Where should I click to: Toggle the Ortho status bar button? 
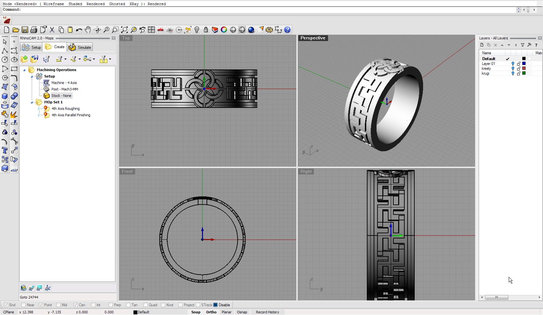pos(211,312)
